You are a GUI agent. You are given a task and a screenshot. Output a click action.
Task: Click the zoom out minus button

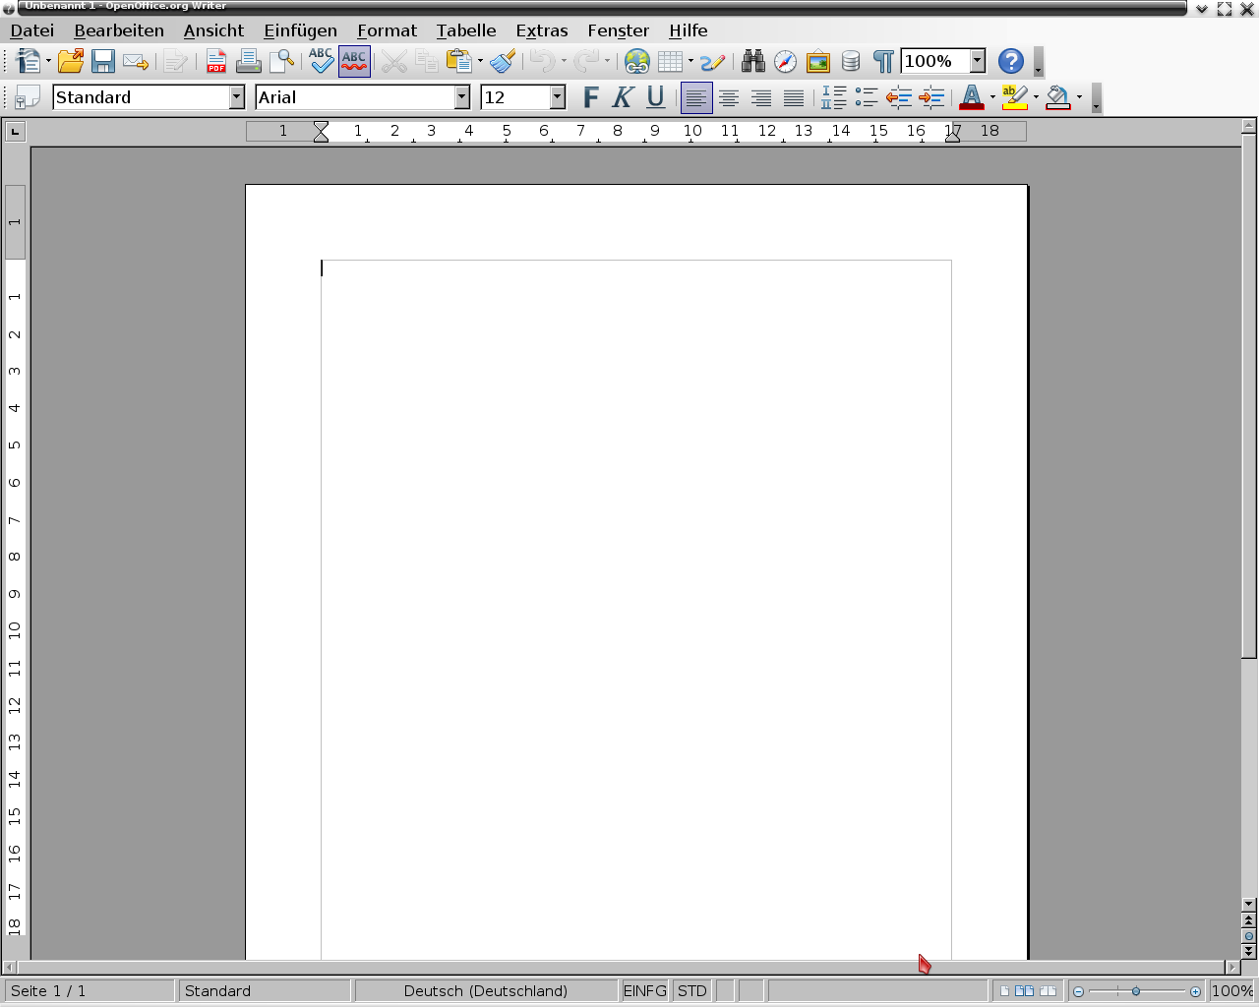point(1078,991)
